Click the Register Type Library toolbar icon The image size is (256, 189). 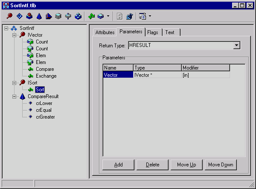(130, 17)
